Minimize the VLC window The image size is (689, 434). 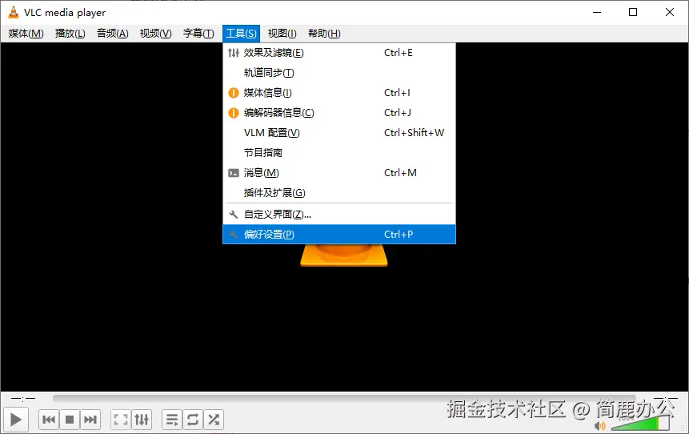(x=597, y=12)
